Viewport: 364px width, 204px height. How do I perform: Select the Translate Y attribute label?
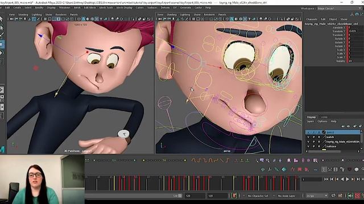[x=339, y=31]
